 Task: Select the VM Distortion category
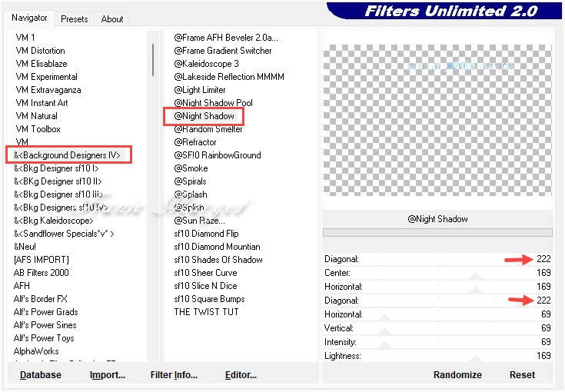click(x=40, y=51)
